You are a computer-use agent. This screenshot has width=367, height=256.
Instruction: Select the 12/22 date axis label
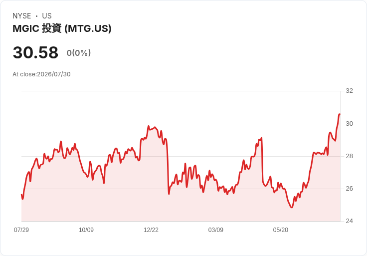click(x=151, y=230)
